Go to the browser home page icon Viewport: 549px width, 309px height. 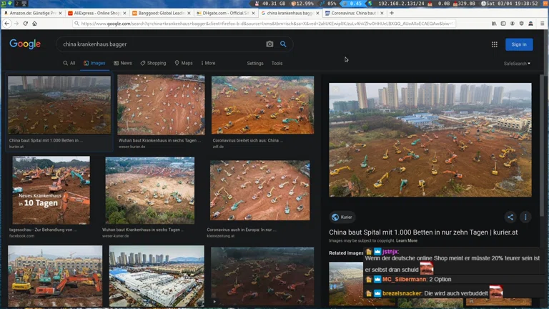pos(34,24)
